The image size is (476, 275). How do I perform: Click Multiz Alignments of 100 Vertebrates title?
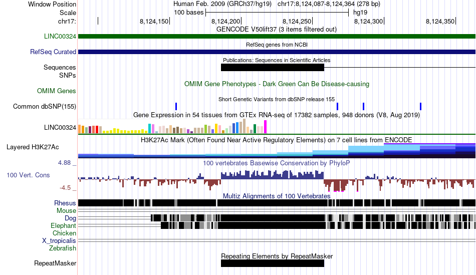pos(277,196)
